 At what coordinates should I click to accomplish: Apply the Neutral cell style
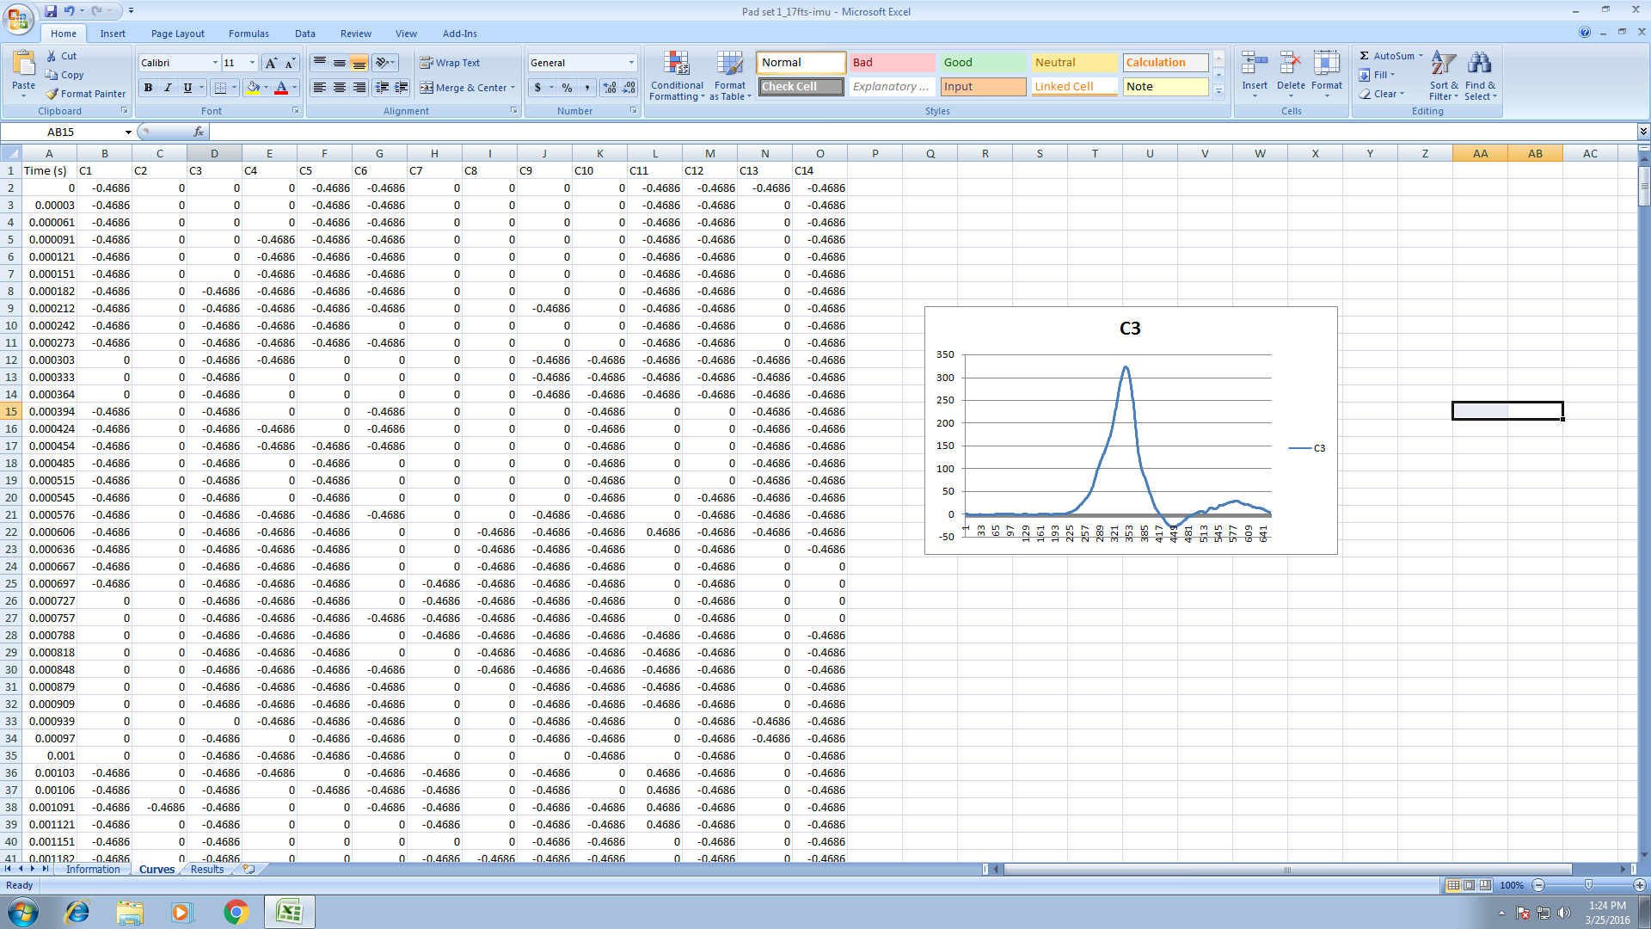point(1074,63)
